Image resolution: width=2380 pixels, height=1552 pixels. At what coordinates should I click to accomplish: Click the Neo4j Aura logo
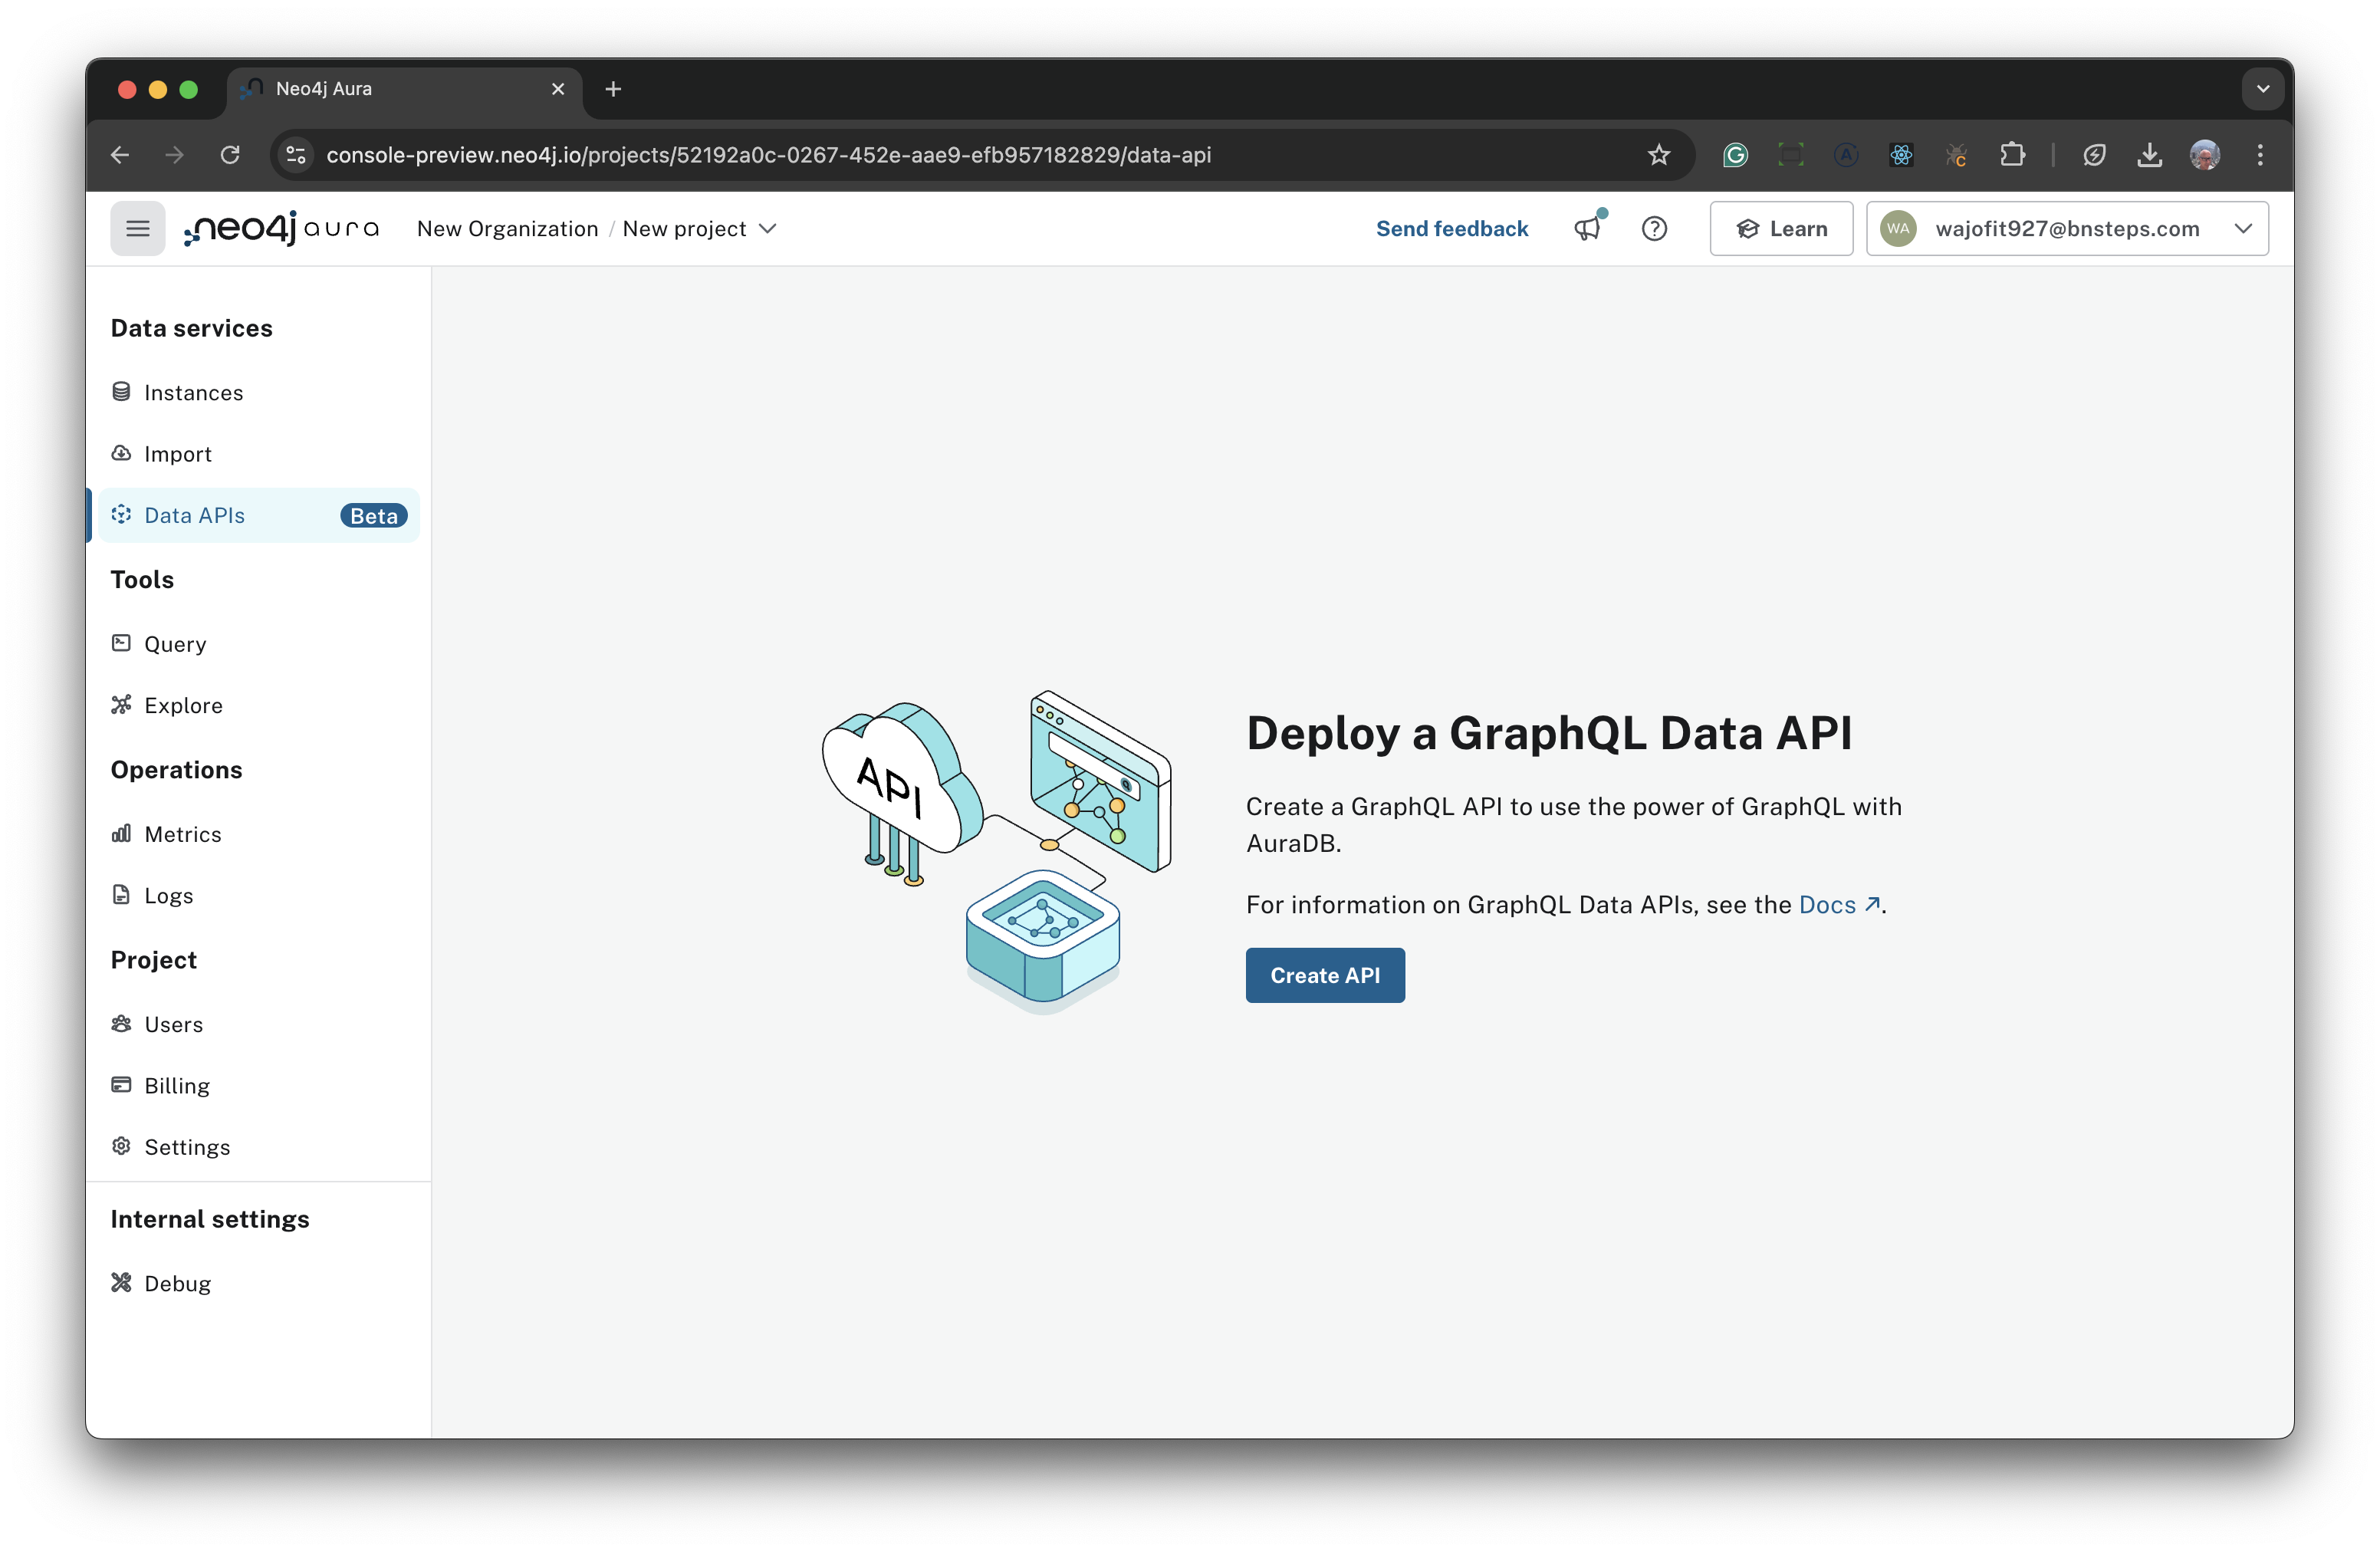281,229
